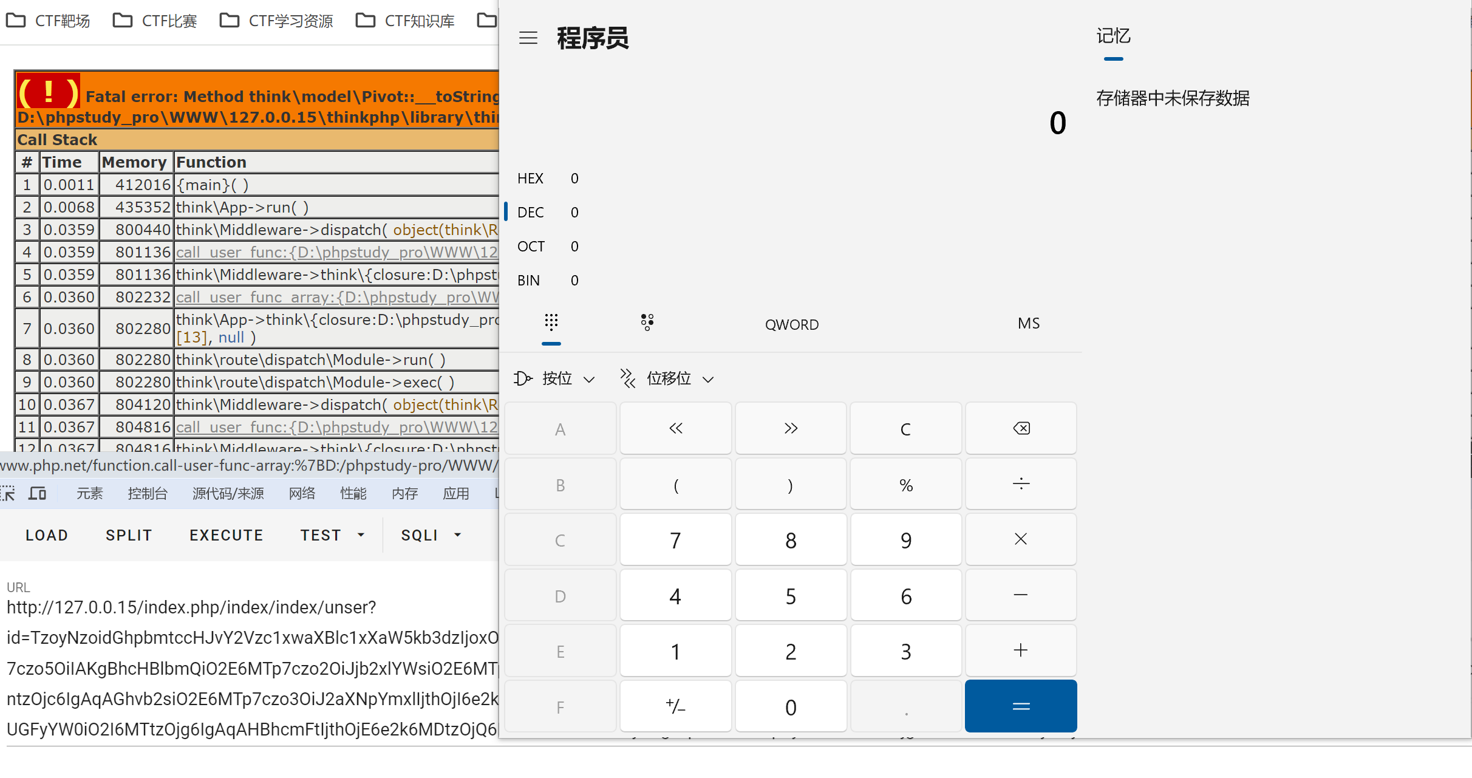Click digit 3 on calculator keypad
This screenshot has height=778, width=1472.
[906, 650]
